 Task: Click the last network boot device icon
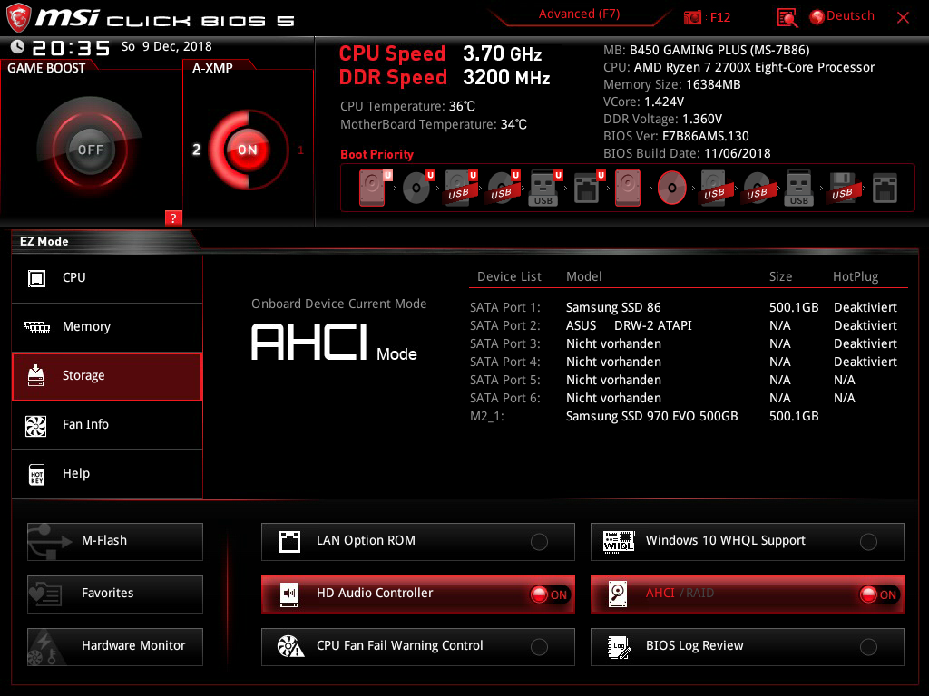tap(885, 188)
